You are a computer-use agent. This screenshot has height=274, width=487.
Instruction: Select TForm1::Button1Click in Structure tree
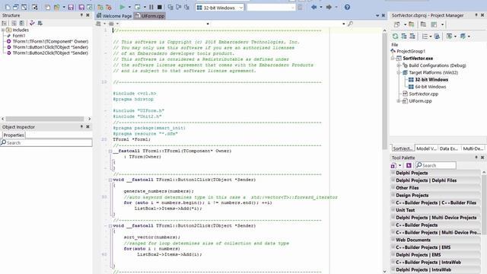coord(50,47)
